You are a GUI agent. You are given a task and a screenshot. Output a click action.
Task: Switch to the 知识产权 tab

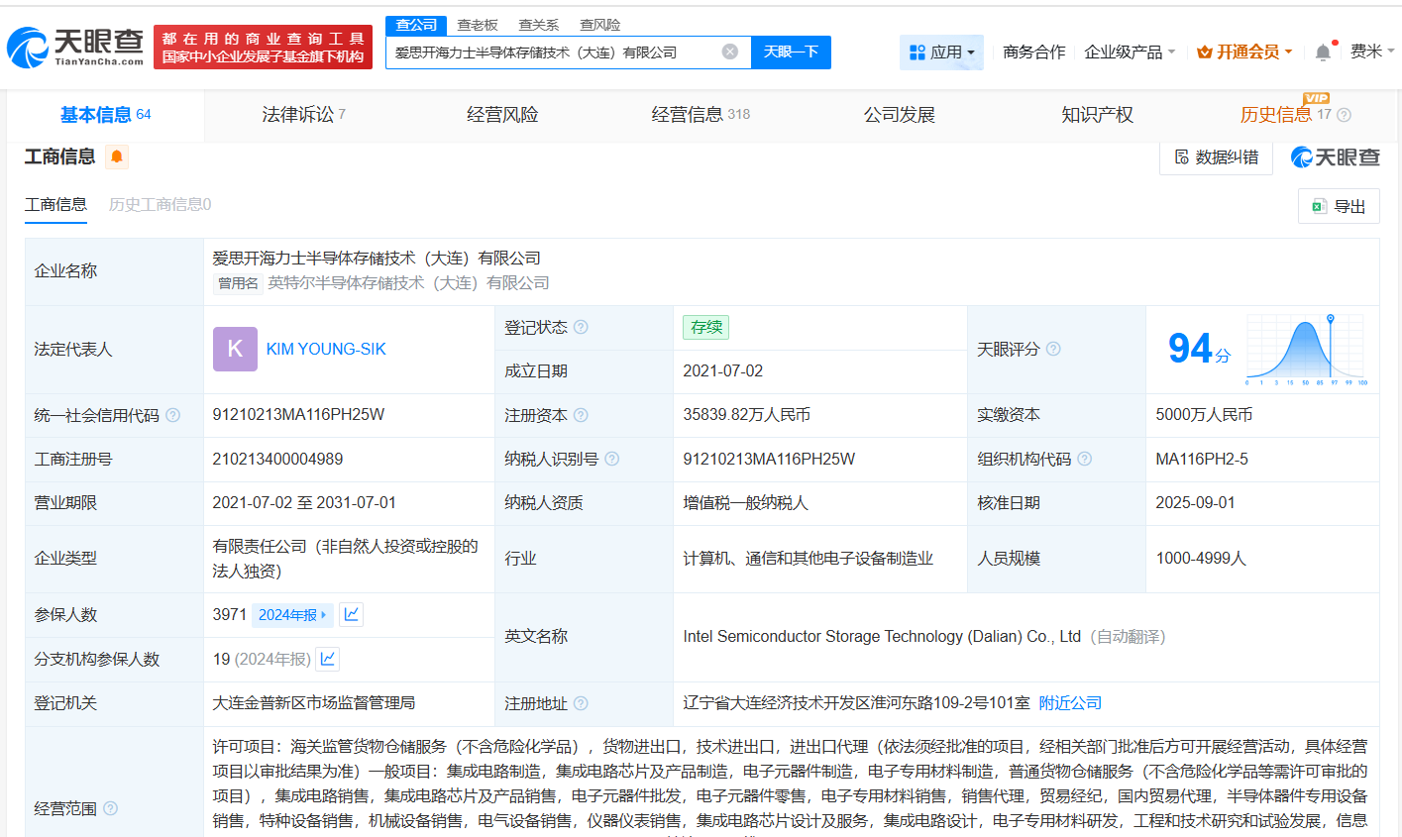click(1097, 115)
